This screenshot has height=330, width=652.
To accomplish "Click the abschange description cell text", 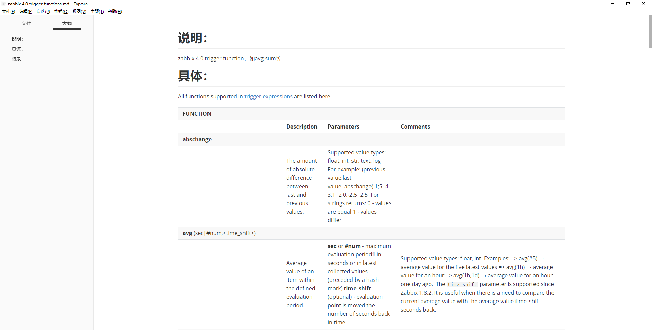I will tap(302, 186).
